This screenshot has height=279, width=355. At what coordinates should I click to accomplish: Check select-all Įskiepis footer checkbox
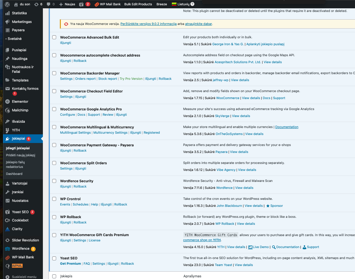[54, 276]
